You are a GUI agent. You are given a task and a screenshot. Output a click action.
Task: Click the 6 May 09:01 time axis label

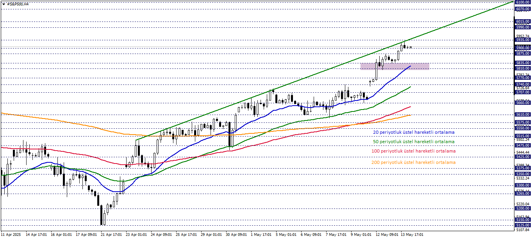[x=312, y=235]
